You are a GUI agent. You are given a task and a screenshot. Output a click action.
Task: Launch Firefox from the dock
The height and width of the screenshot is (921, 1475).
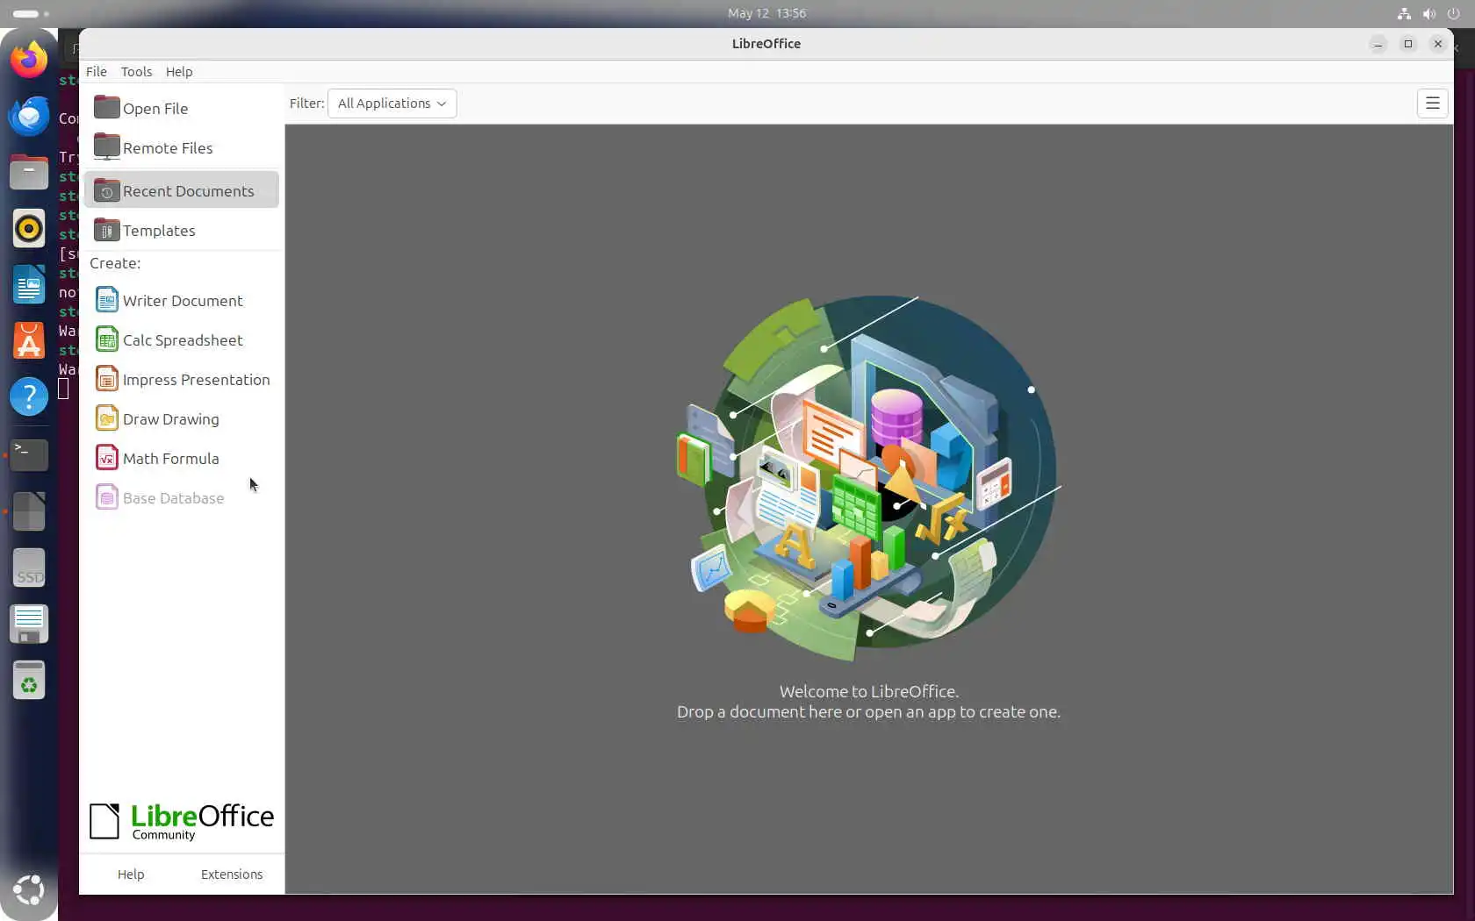(x=29, y=60)
